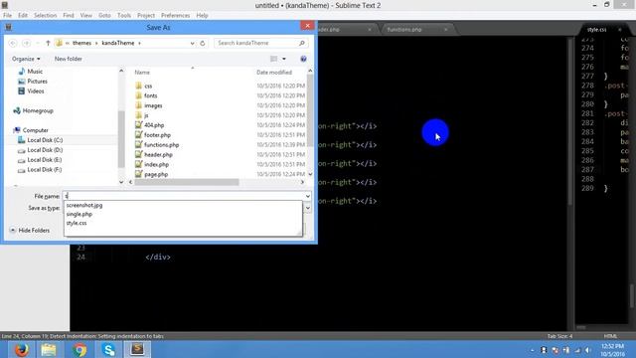The image size is (636, 358).
Task: Launch Chrome from the taskbar
Action: [79, 349]
